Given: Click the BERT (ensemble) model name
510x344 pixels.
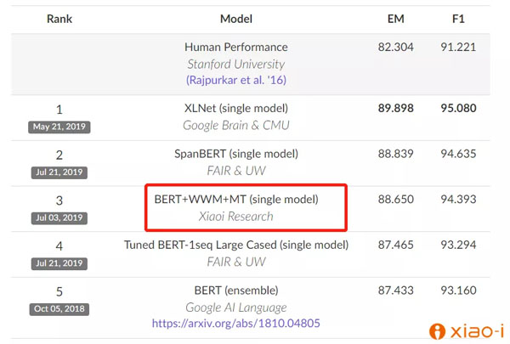Looking at the screenshot, I should click(236, 291).
